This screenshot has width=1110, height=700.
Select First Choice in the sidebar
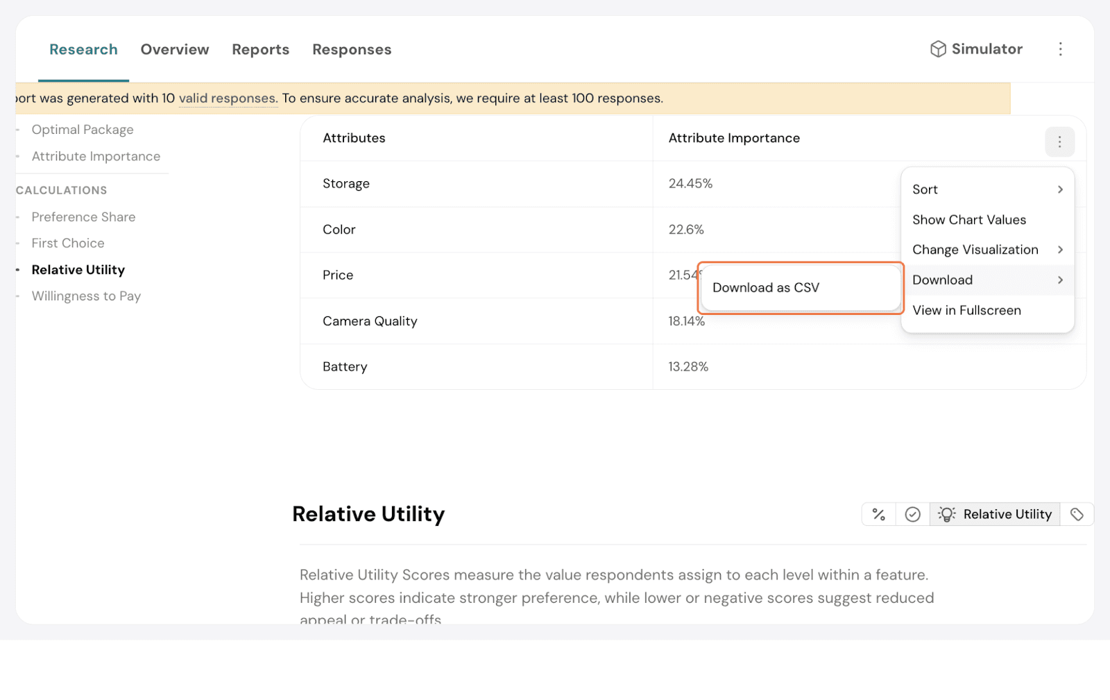pyautogui.click(x=68, y=244)
